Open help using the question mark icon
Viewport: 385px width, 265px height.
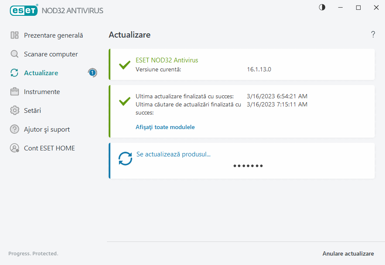point(373,34)
